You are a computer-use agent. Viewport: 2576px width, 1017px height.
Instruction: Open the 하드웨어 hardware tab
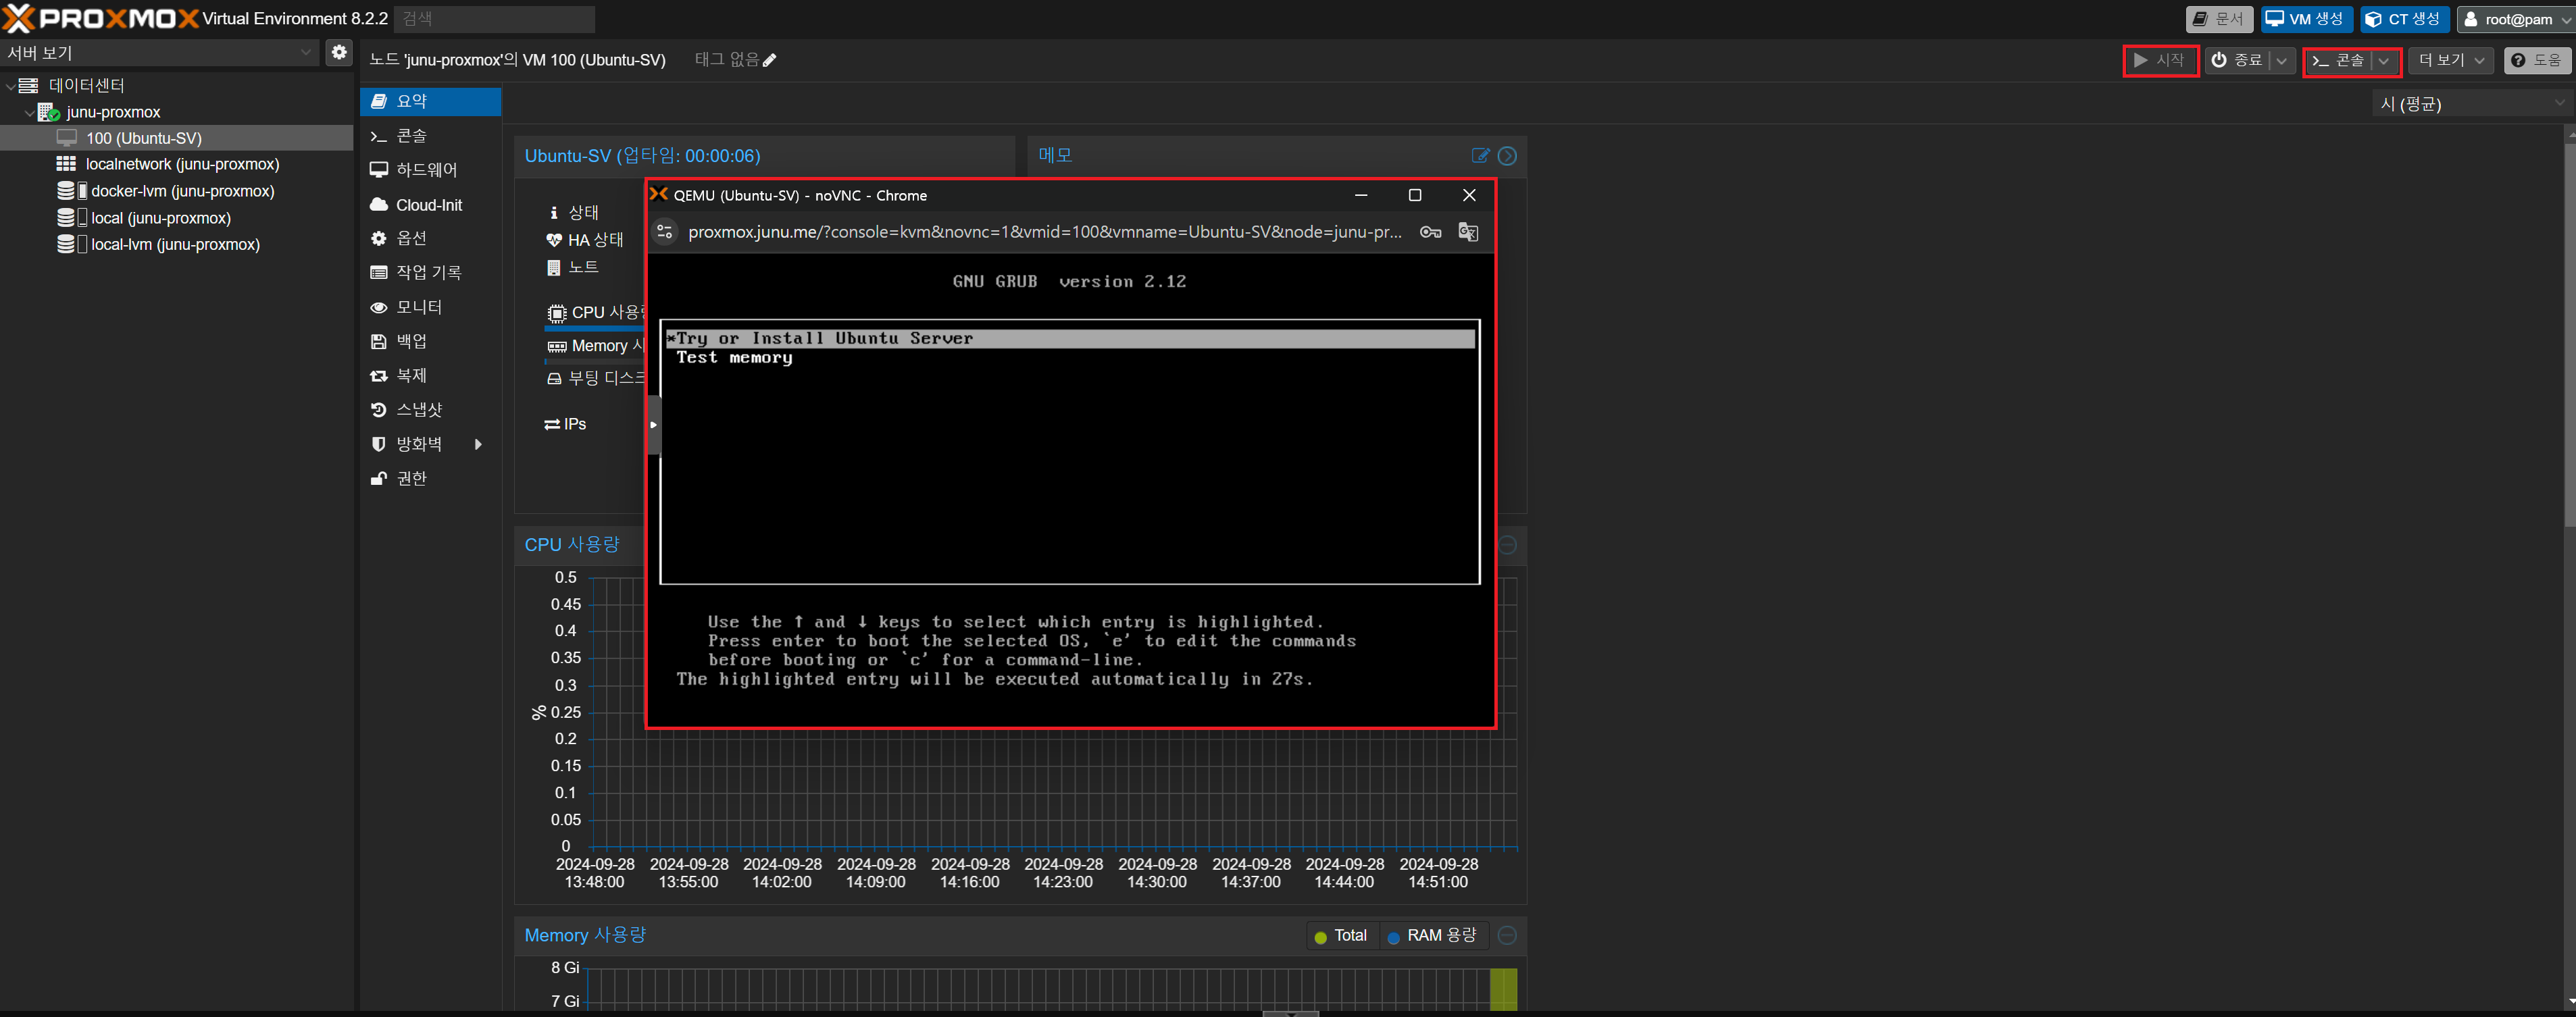(x=426, y=170)
